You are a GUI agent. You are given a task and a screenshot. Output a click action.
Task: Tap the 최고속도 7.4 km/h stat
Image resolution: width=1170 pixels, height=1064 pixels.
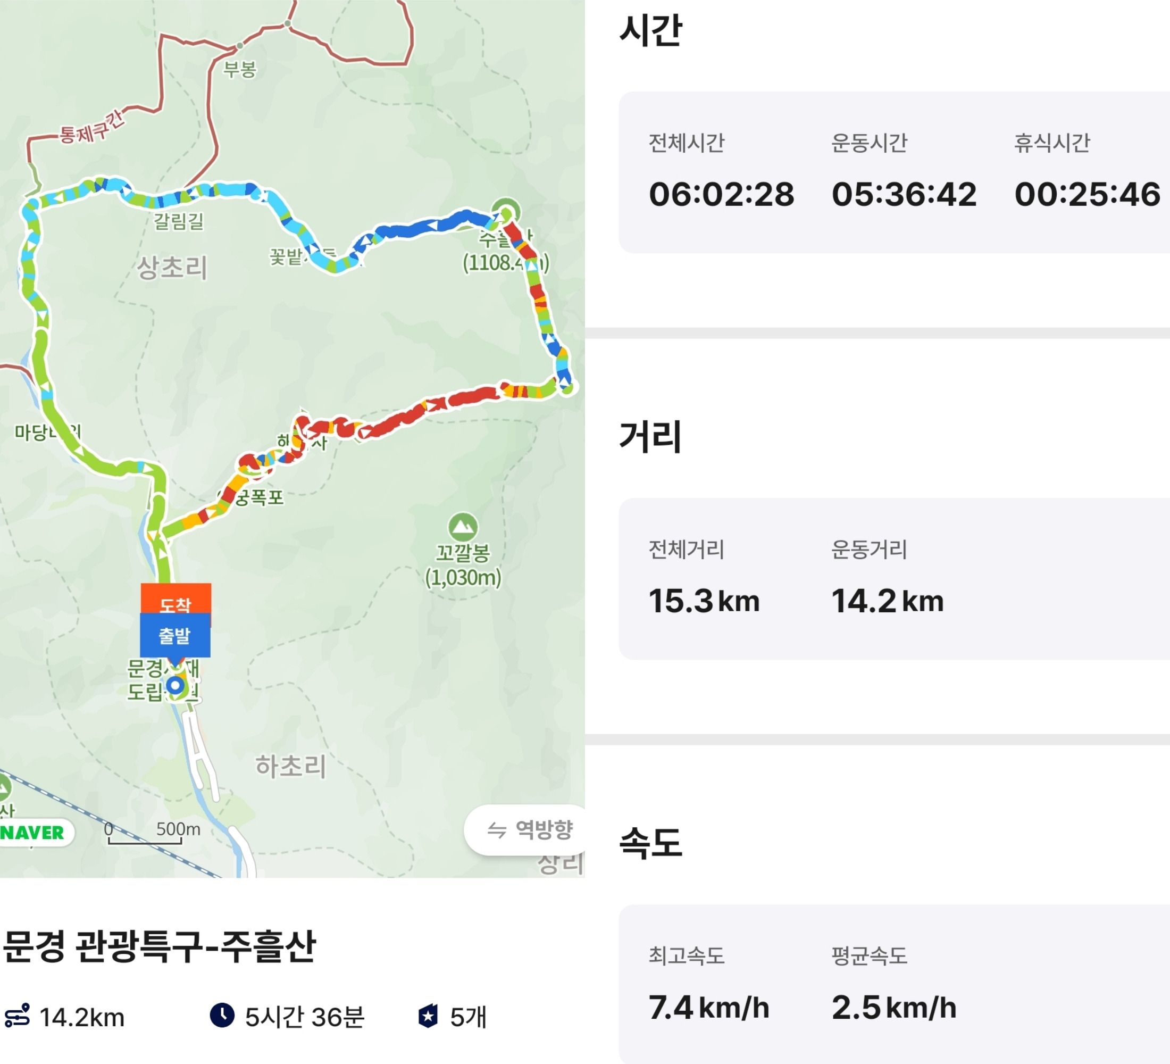pyautogui.click(x=708, y=1007)
